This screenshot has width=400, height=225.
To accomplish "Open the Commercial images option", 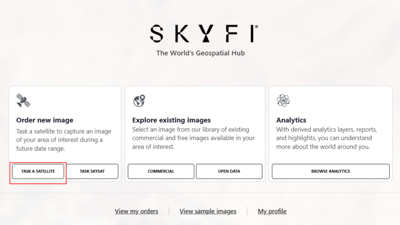I will [161, 171].
